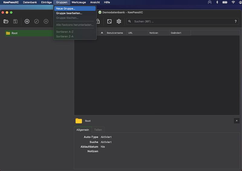Click the edit entry pencil icon
The image size is (242, 171).
tap(37, 21)
